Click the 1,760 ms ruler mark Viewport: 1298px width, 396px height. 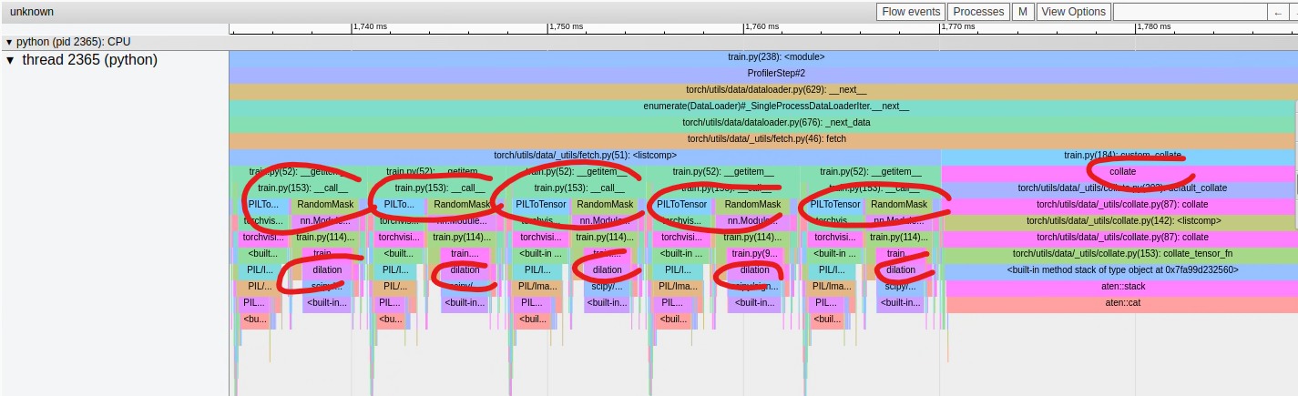761,27
